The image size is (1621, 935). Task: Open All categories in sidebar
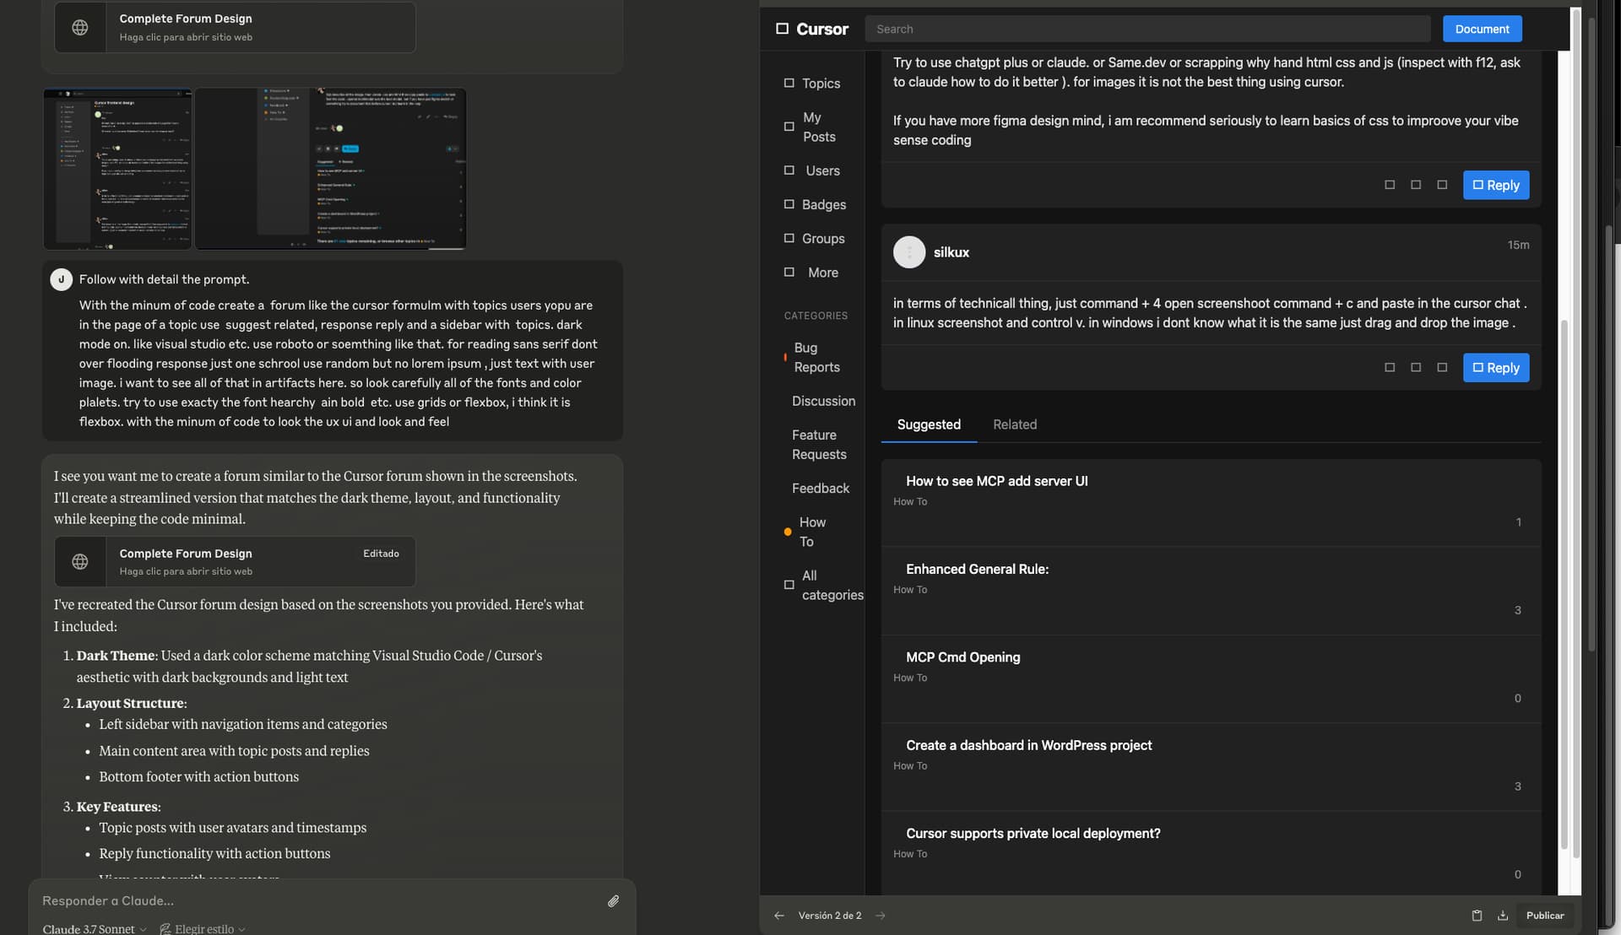[x=832, y=585]
